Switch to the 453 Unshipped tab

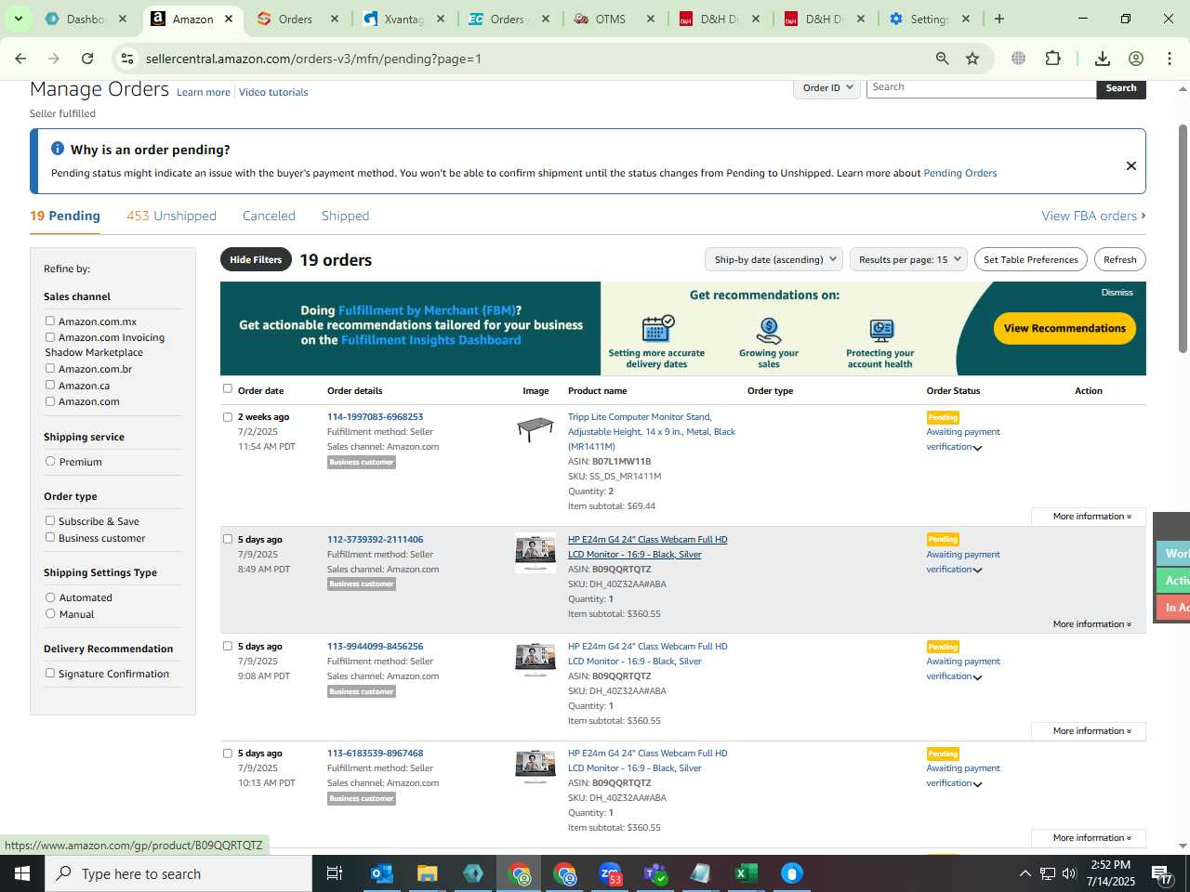pos(171,216)
